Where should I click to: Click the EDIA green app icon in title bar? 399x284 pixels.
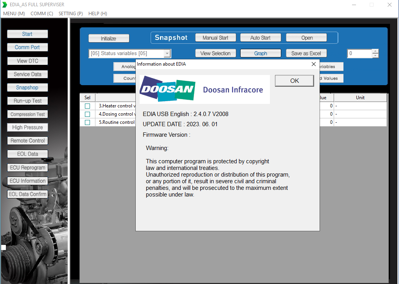tap(5, 5)
